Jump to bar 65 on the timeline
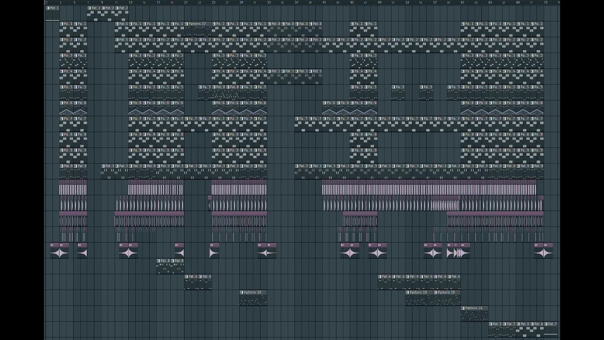This screenshot has height=340, width=604. coord(490,2)
